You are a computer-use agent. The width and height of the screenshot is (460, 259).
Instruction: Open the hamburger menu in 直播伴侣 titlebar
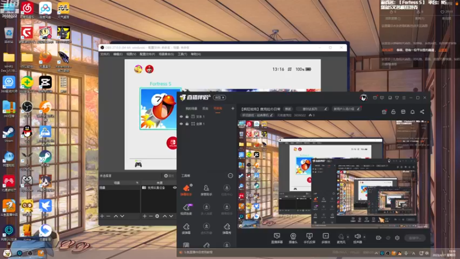pyautogui.click(x=404, y=97)
